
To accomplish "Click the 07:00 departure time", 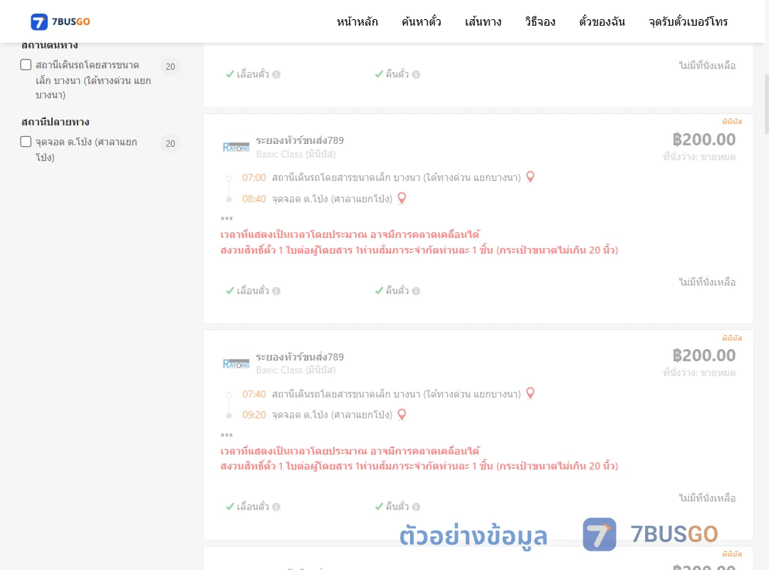I will (254, 177).
